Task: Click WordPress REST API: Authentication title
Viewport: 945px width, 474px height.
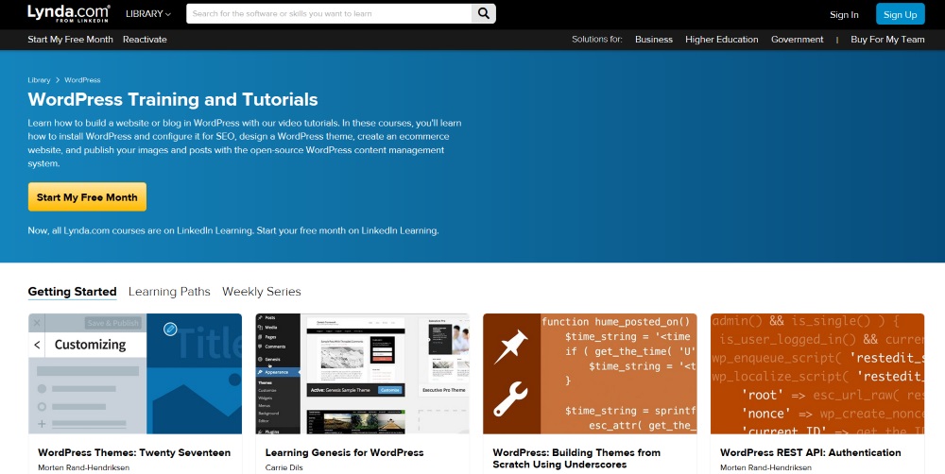Action: [811, 452]
